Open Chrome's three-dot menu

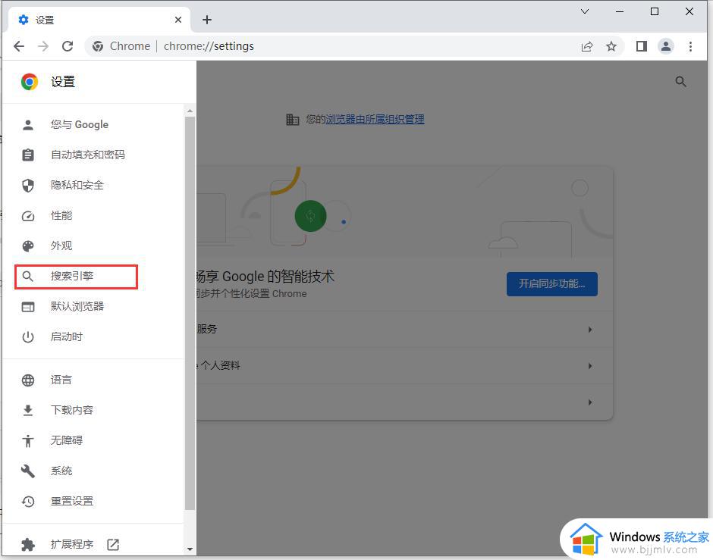(691, 46)
